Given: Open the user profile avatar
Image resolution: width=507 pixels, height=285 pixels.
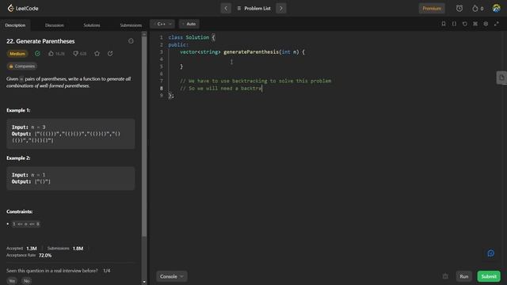Looking at the screenshot, I should tap(497, 9).
